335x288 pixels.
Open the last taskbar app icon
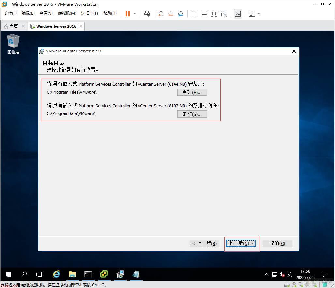coord(136,274)
